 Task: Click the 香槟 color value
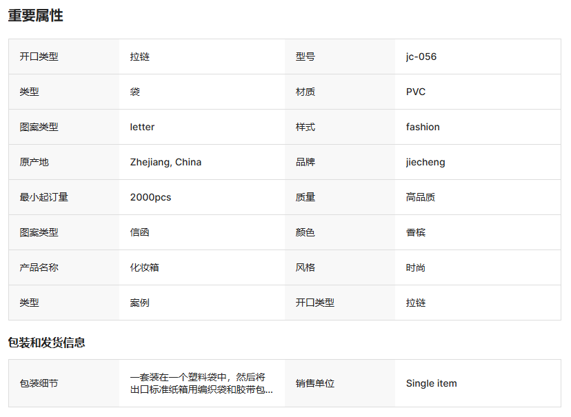point(415,232)
